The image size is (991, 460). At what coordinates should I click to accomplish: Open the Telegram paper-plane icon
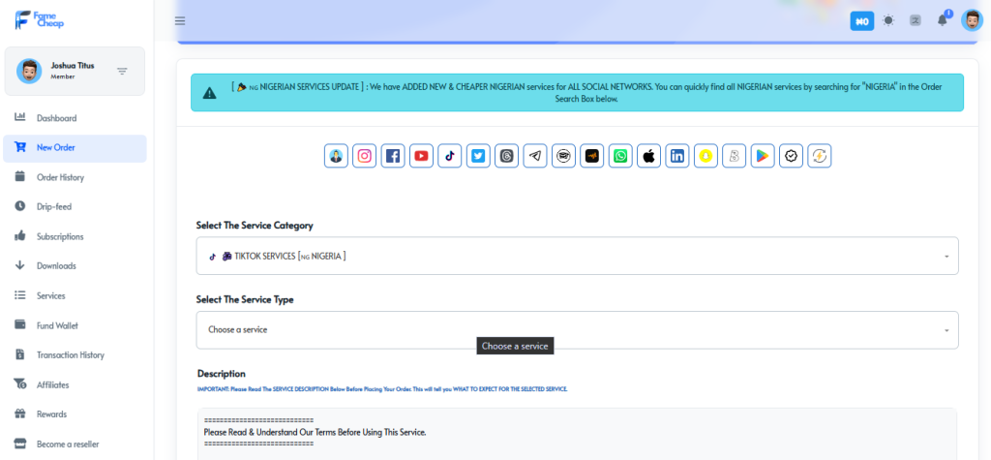[x=535, y=156]
